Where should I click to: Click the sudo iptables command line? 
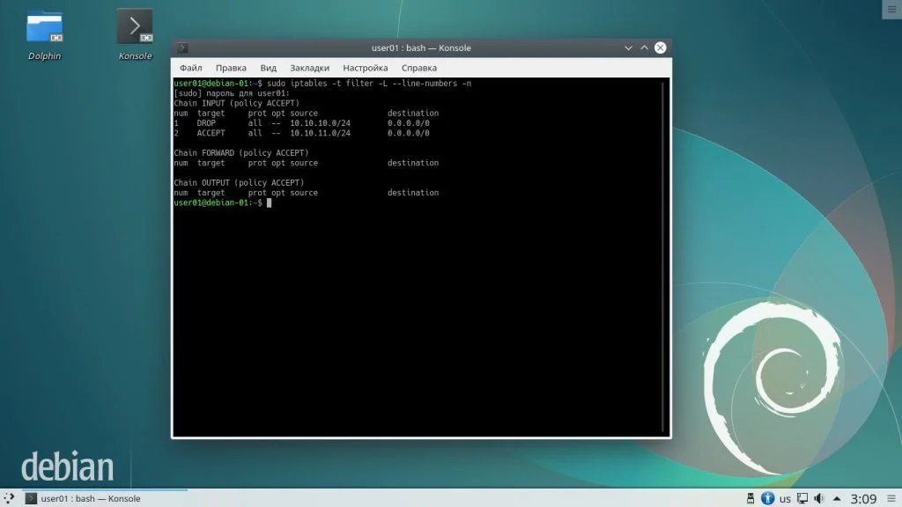[x=322, y=84]
